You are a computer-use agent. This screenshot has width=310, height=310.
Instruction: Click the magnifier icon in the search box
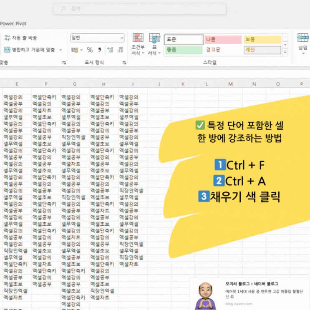pos(63,9)
